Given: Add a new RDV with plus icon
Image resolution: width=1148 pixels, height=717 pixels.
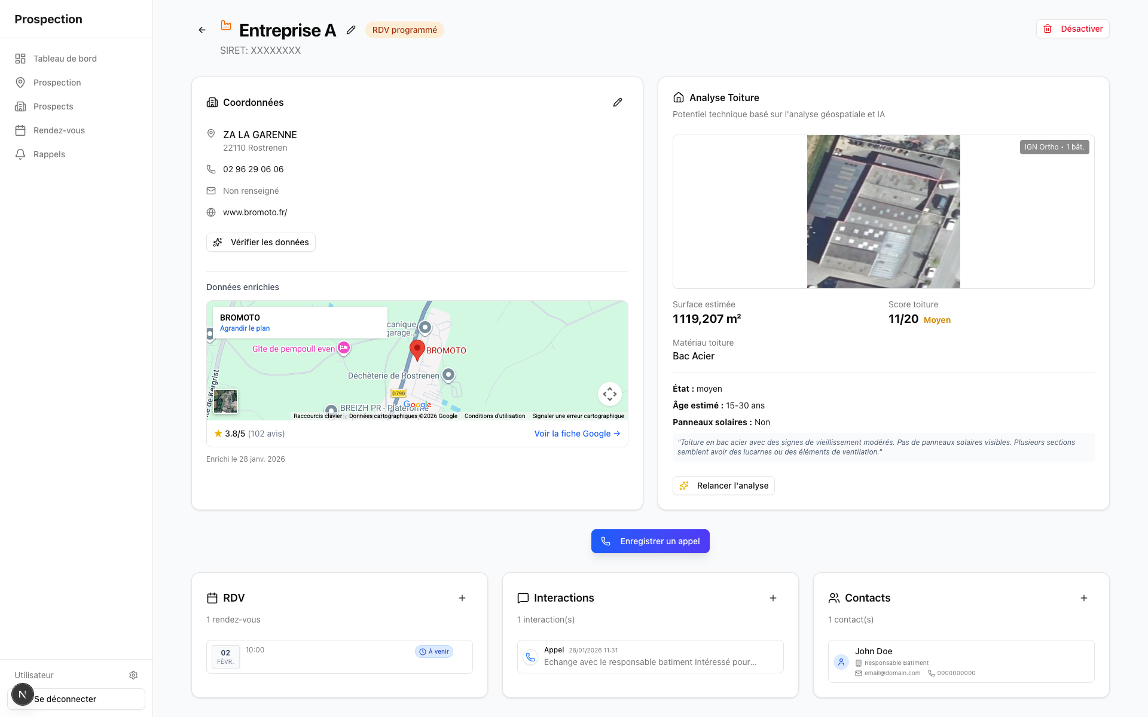Looking at the screenshot, I should point(462,598).
